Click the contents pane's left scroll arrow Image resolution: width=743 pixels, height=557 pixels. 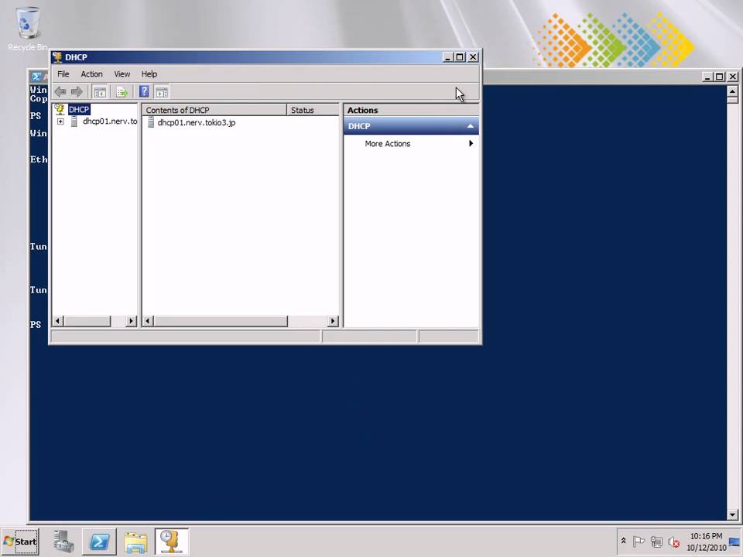(148, 321)
